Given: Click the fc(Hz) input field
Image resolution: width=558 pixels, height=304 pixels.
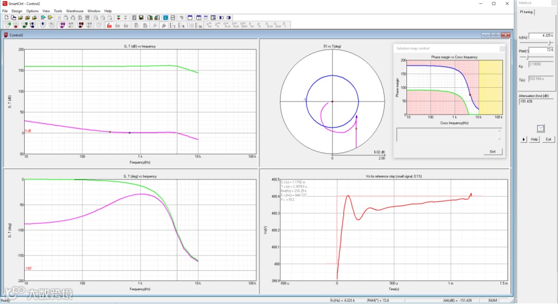Looking at the screenshot, I should [541, 36].
